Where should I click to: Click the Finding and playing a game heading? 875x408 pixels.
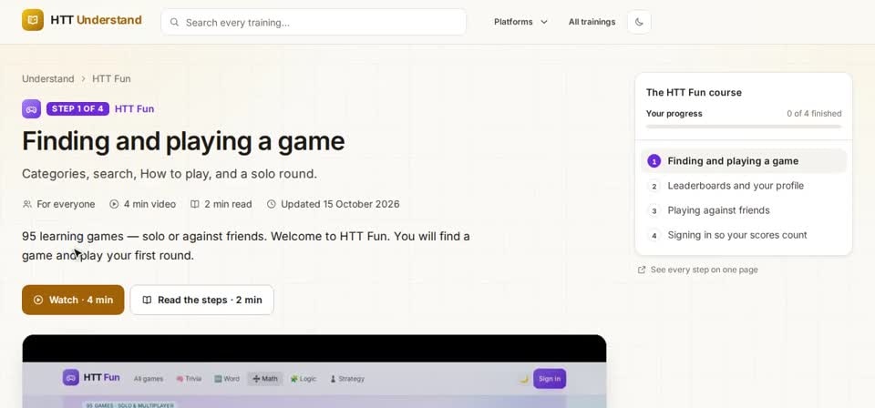pyautogui.click(x=183, y=141)
